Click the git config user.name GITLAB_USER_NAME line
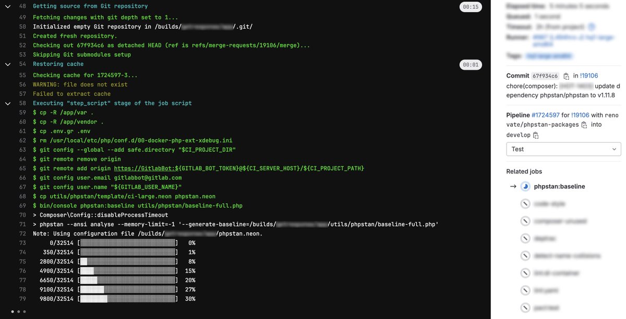This screenshot has width=626, height=319. click(107, 187)
